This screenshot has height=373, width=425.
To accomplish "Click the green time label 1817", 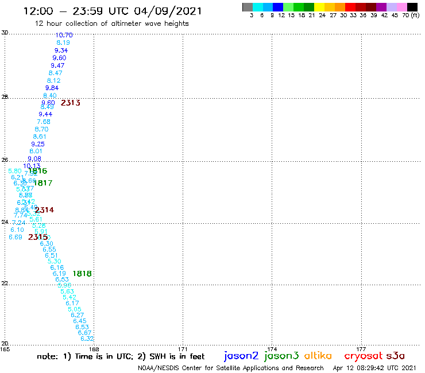I will 43,183.
